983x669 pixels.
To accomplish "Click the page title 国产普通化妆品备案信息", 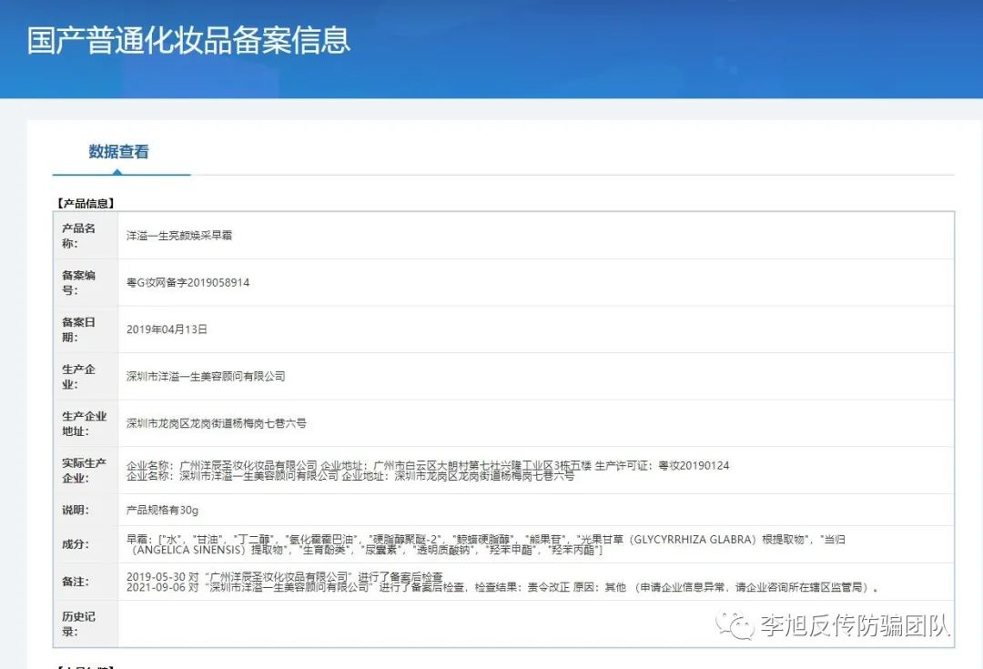I will tap(188, 41).
